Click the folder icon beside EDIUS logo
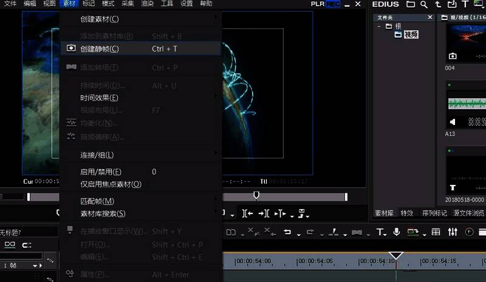This screenshot has width=486, height=282. 411,5
